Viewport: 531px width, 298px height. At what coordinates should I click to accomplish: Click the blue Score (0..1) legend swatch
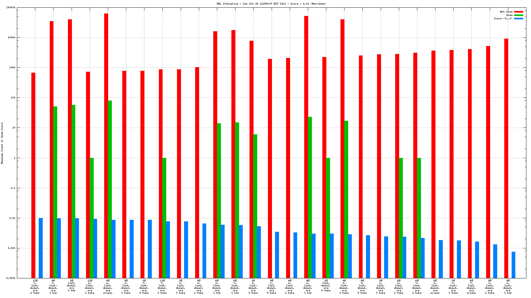pos(518,19)
